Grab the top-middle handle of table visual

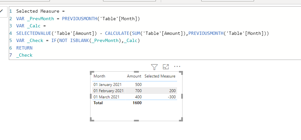(x=136, y=72)
